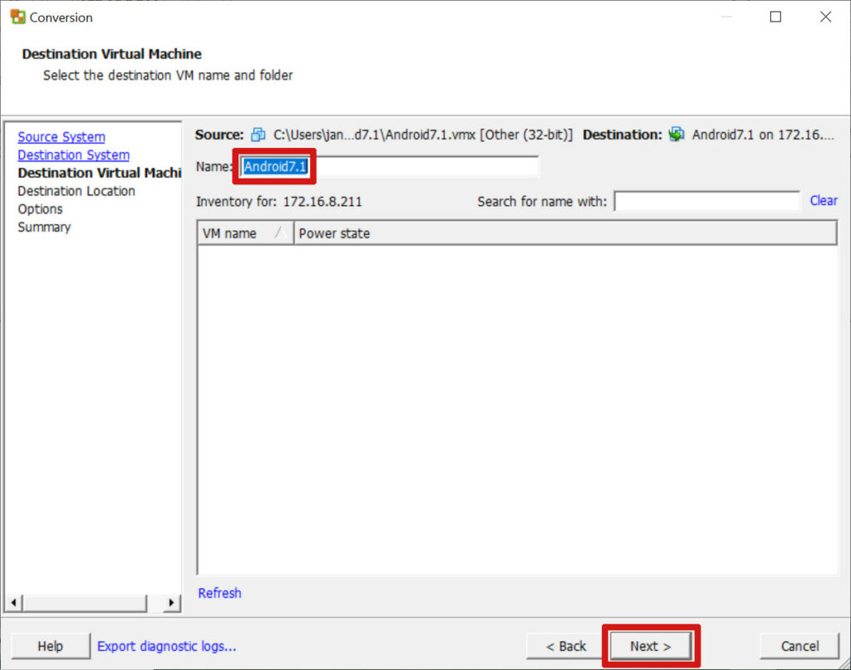Screen dimensions: 851x670
Task: Open the Source System step link
Action: pyautogui.click(x=61, y=137)
